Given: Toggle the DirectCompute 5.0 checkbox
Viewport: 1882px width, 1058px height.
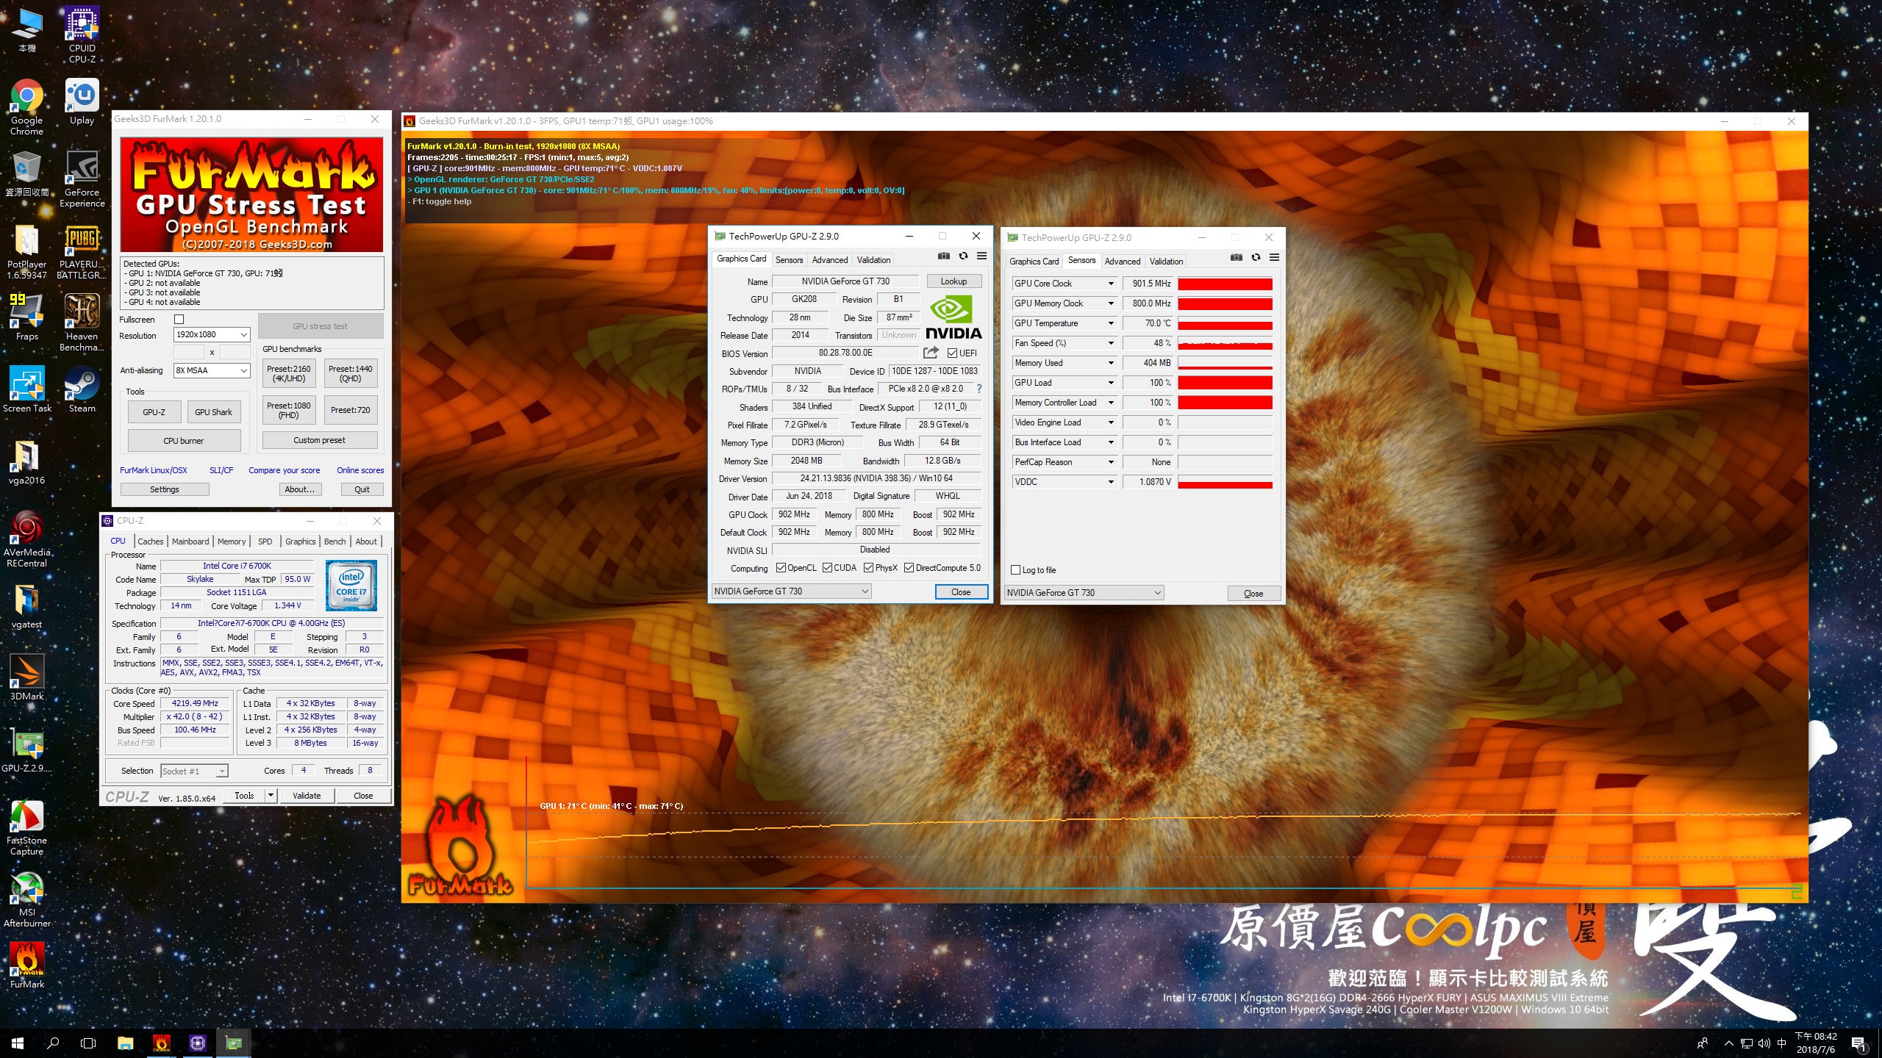Looking at the screenshot, I should tap(909, 568).
